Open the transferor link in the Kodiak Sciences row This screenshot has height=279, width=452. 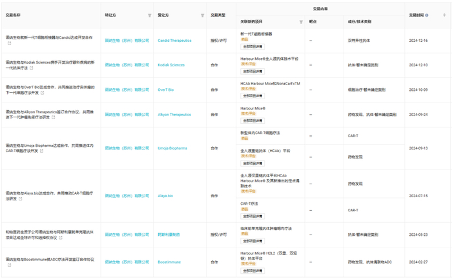[127, 65]
